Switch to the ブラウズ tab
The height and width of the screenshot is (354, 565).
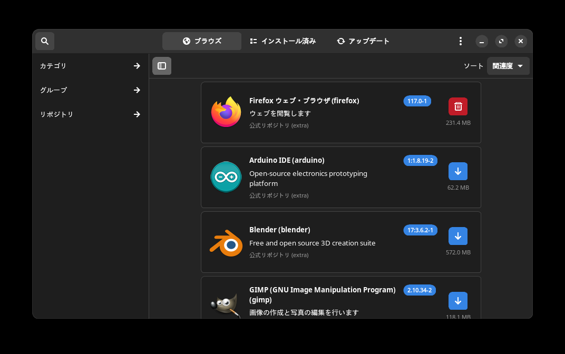[x=202, y=41]
